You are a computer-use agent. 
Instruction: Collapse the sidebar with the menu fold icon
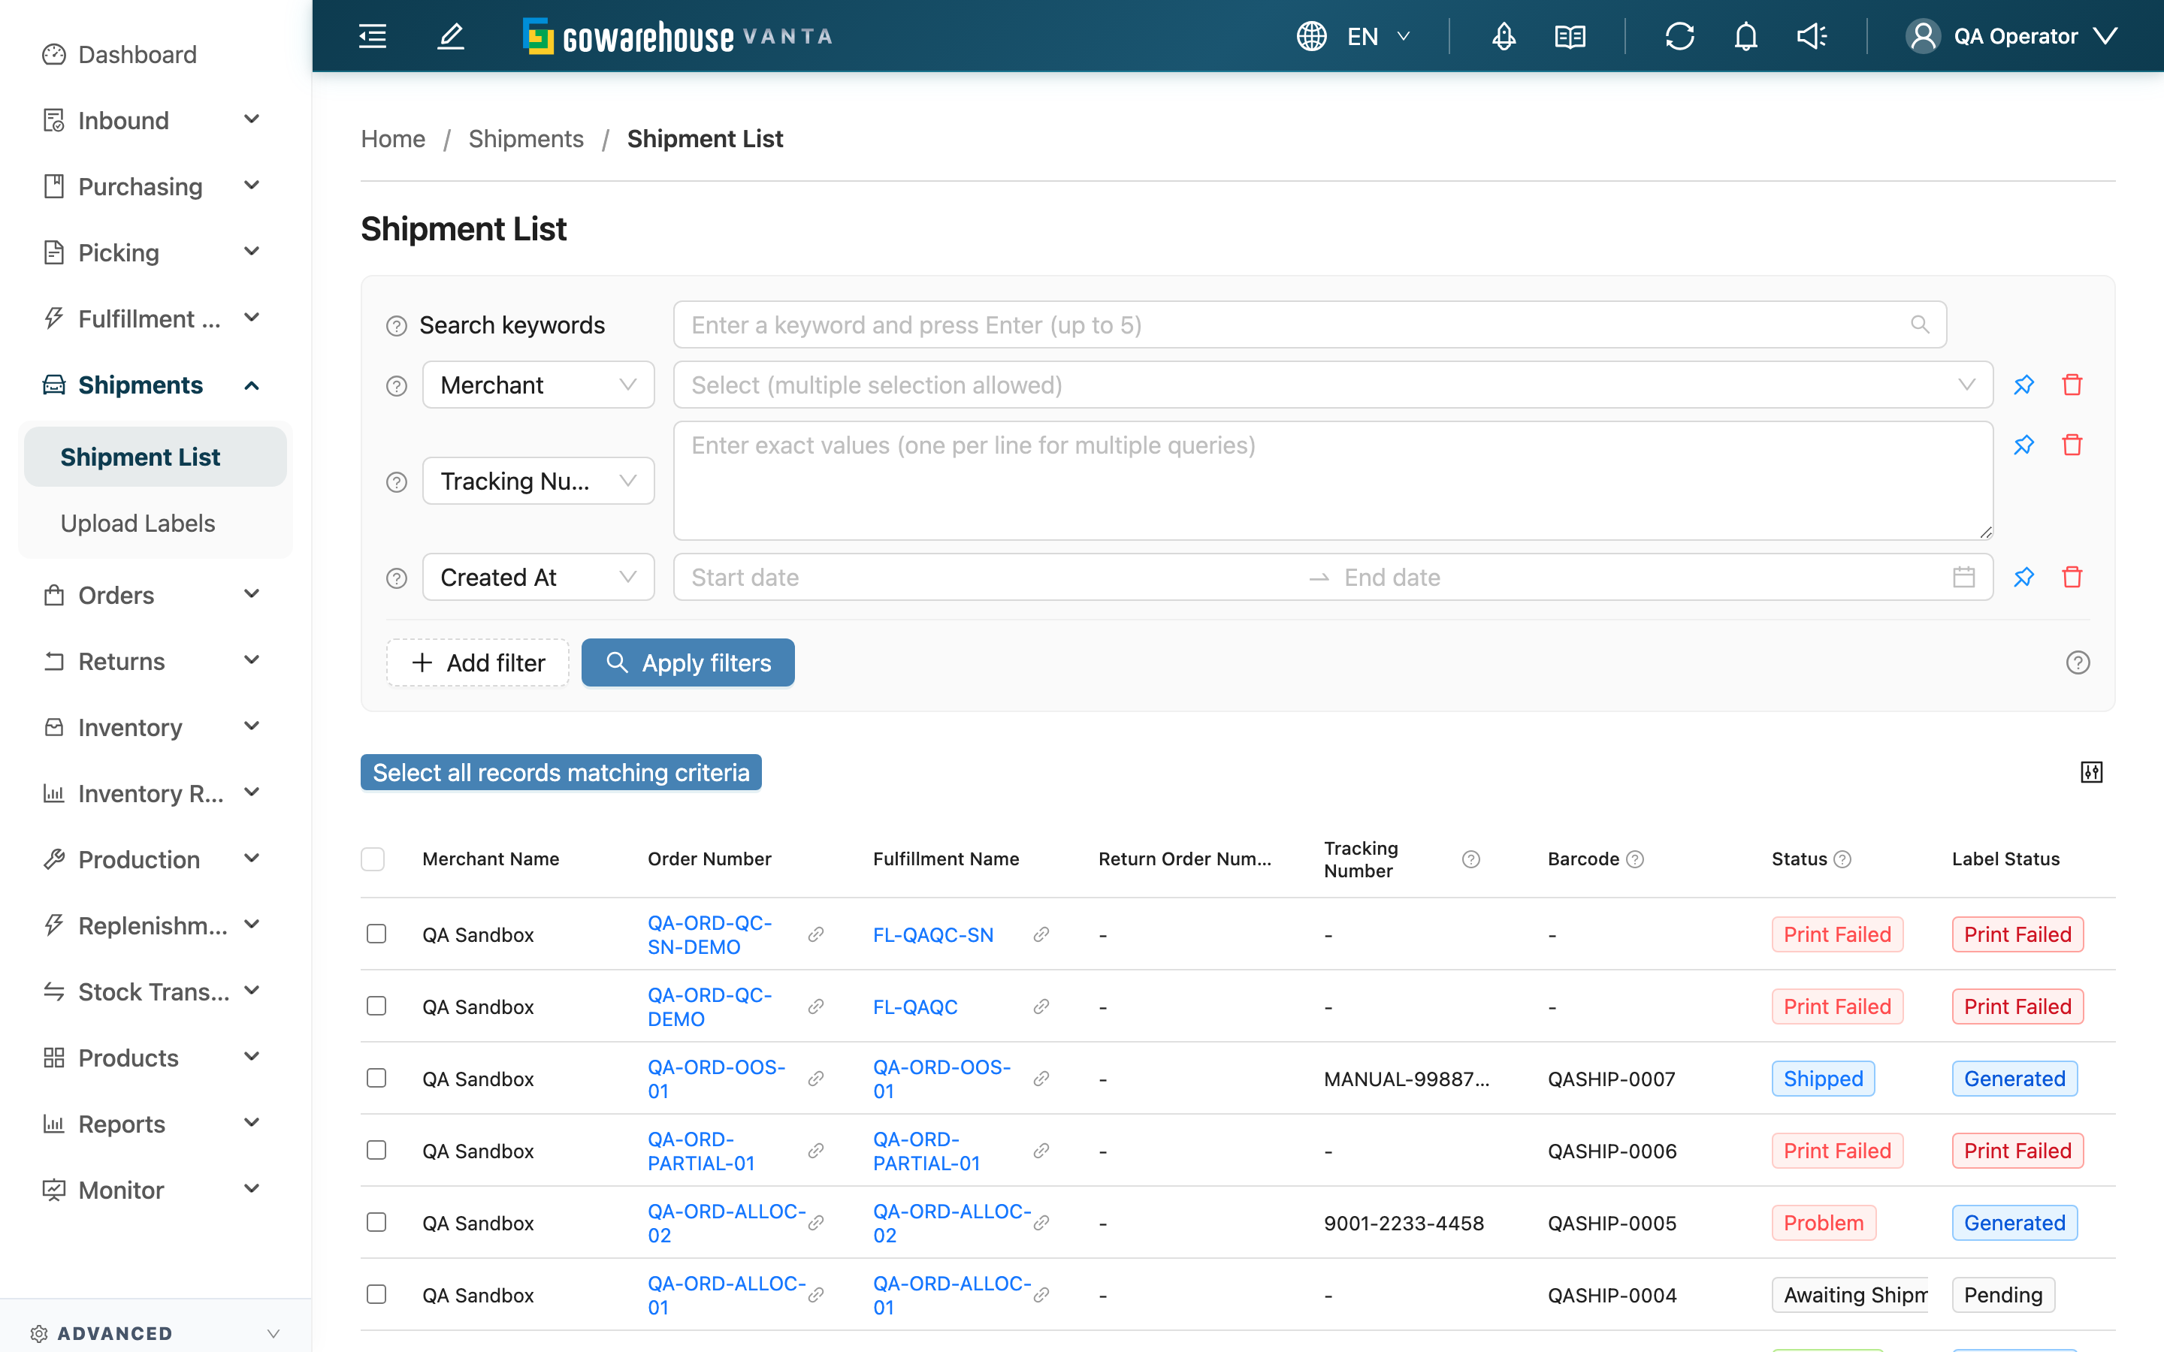[x=373, y=36]
